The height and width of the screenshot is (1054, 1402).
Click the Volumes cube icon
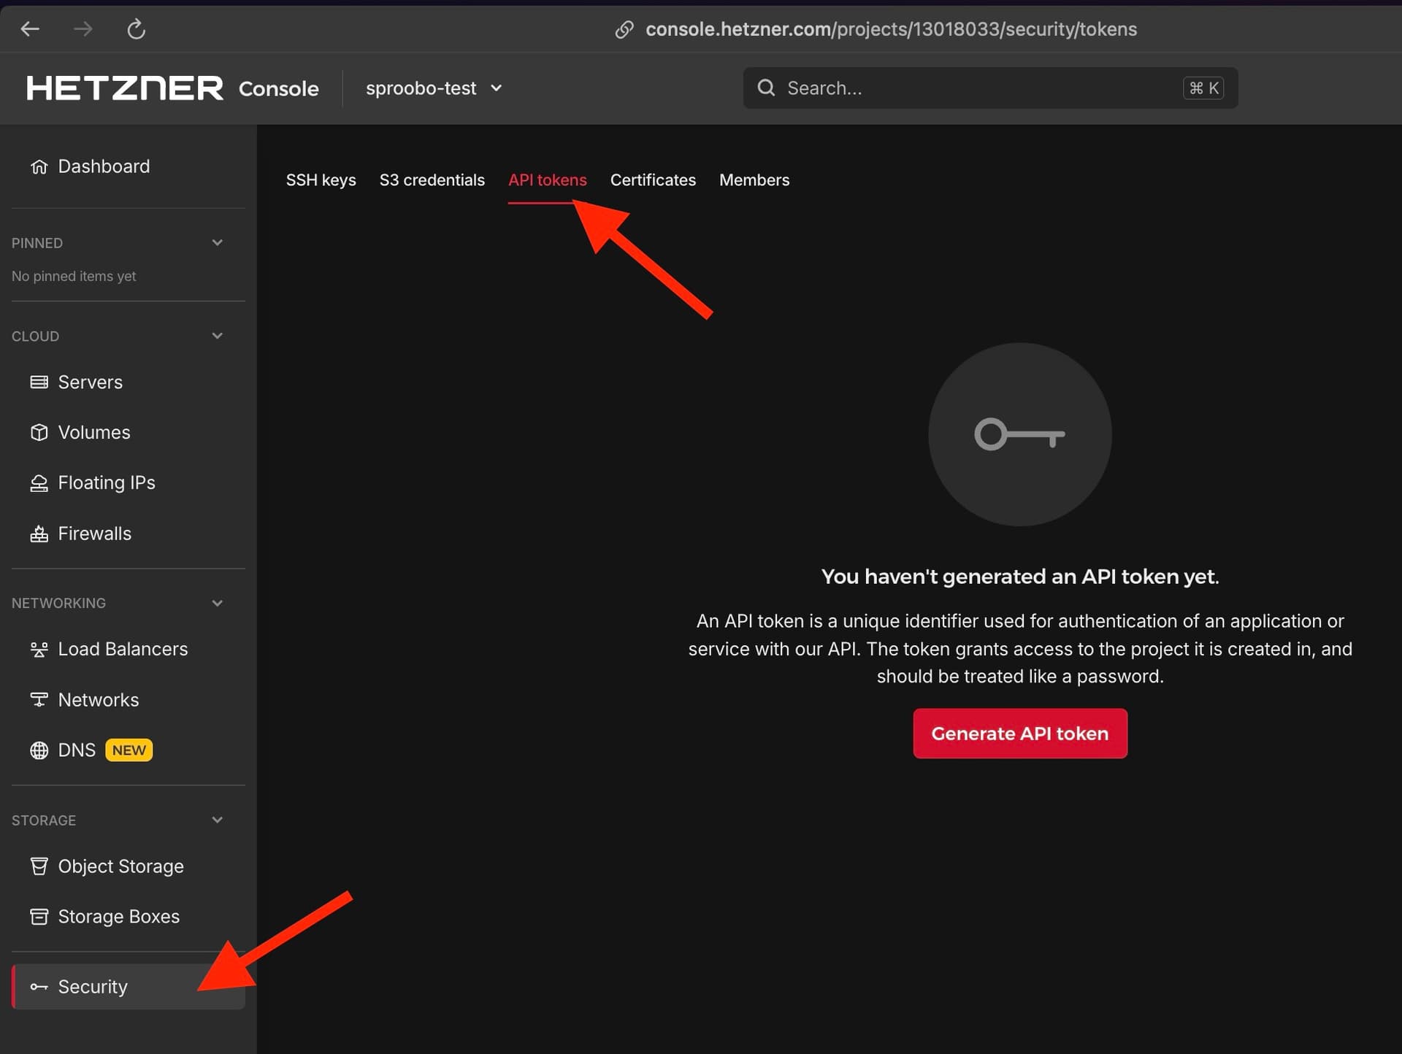39,432
